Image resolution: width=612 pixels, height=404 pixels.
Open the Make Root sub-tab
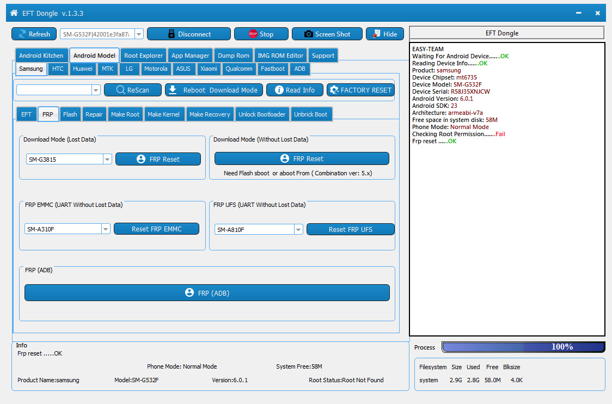pyautogui.click(x=125, y=114)
